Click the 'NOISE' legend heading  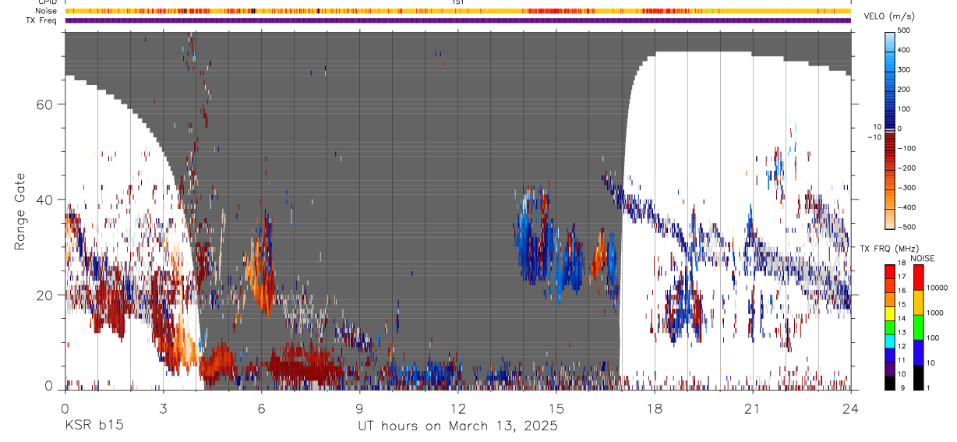click(x=921, y=258)
